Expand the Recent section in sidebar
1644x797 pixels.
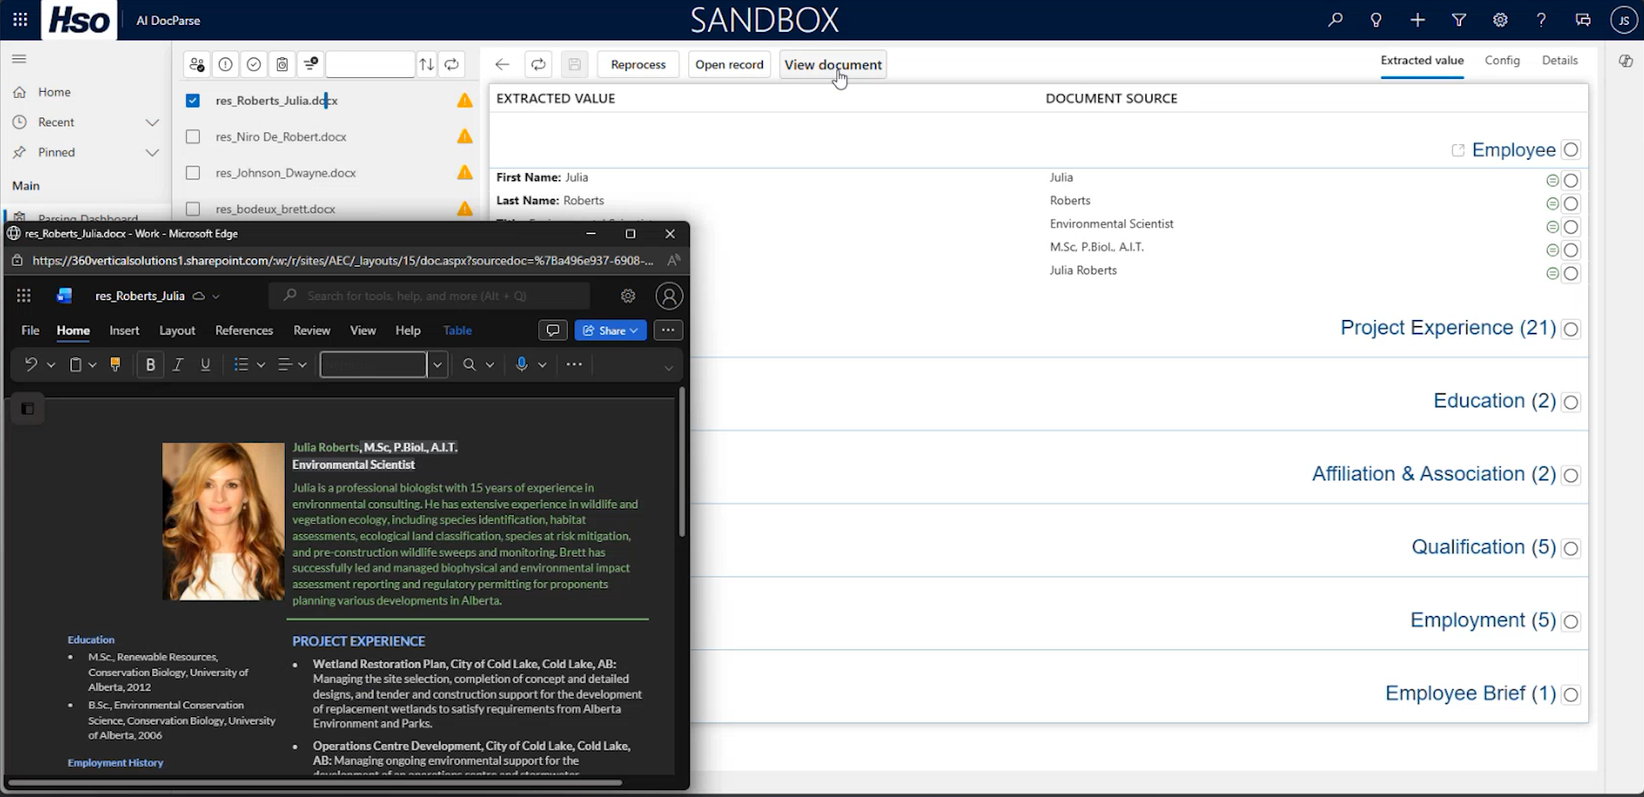(x=152, y=123)
